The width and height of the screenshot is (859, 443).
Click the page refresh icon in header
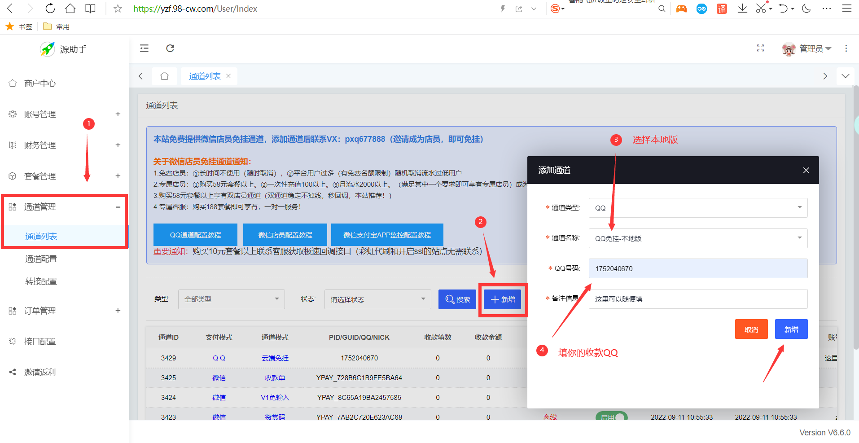coord(170,48)
